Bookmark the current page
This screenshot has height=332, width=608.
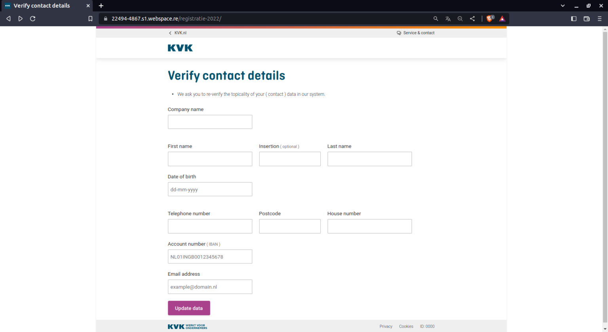[x=90, y=18]
